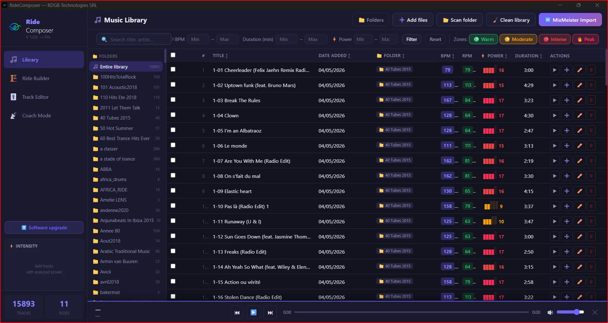
Task: Seek on the playback progress bar
Action: click(x=411, y=312)
